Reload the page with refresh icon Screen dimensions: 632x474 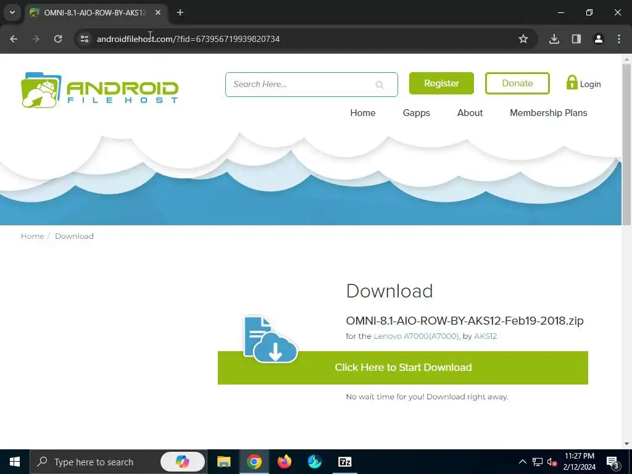click(x=58, y=39)
